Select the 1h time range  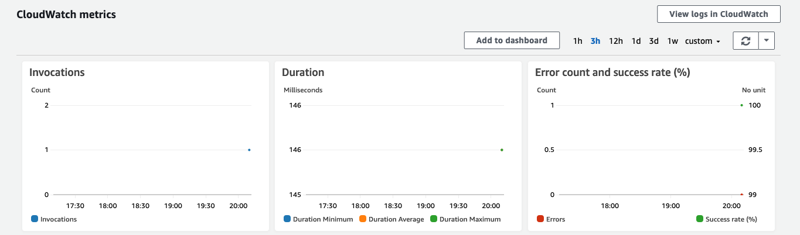(578, 41)
